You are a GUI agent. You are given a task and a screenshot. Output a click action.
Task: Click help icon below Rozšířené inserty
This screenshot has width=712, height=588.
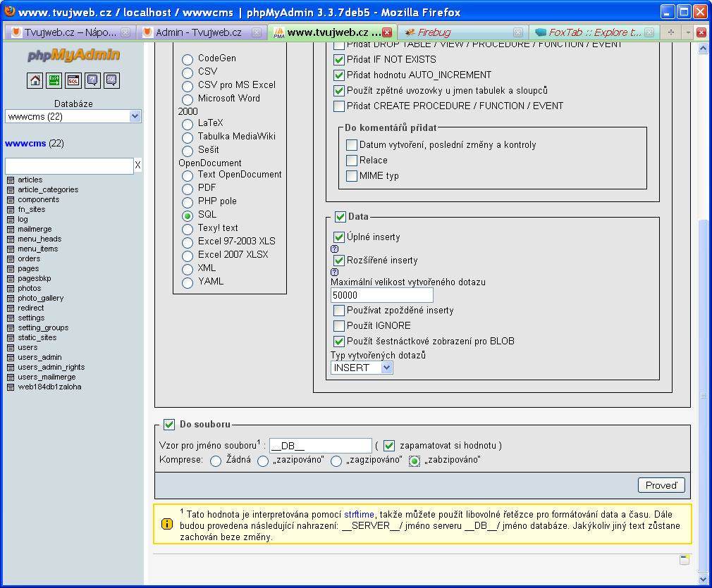[x=335, y=272]
